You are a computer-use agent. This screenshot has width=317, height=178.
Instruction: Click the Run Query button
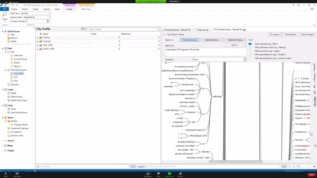[x=275, y=34]
